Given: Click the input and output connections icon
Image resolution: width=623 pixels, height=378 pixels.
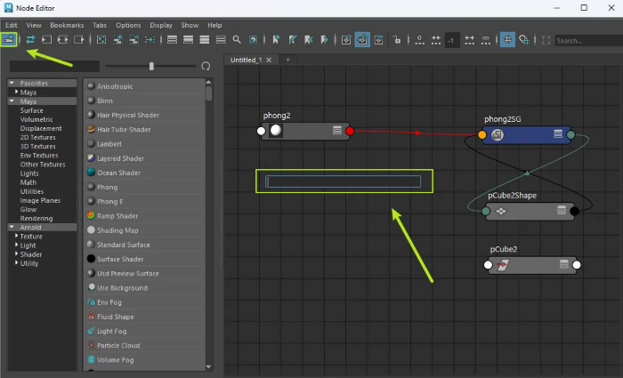Looking at the screenshot, I should pyautogui.click(x=29, y=40).
